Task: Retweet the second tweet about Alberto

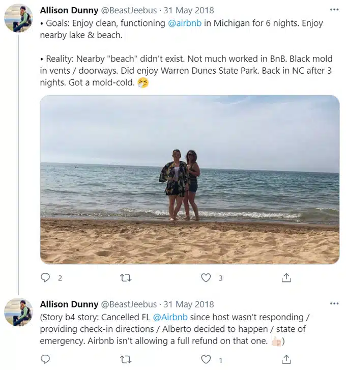Action: point(126,360)
